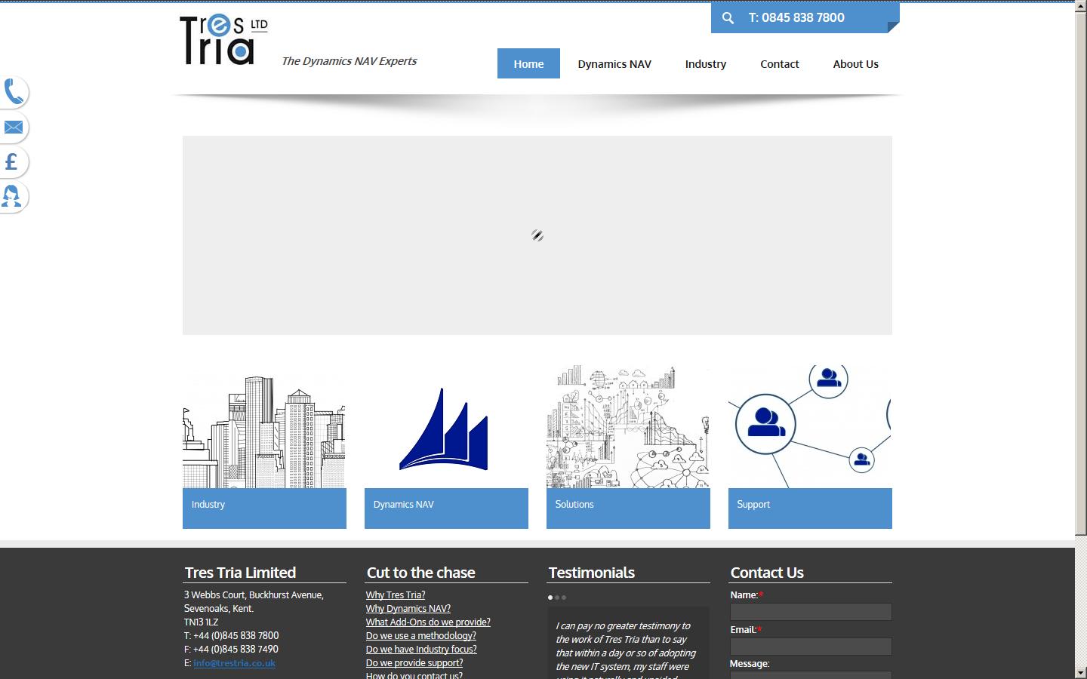This screenshot has width=1087, height=679.
Task: Click the Name input field under Contact Us
Action: coord(810,611)
